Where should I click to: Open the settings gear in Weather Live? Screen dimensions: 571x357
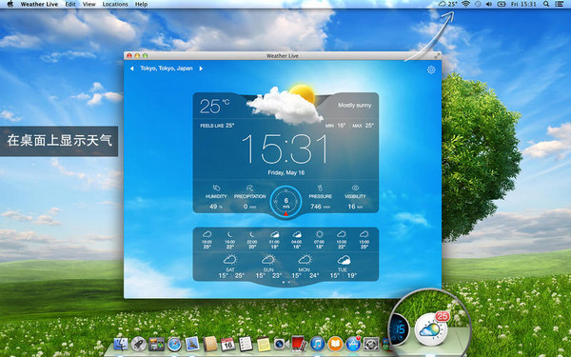point(431,69)
